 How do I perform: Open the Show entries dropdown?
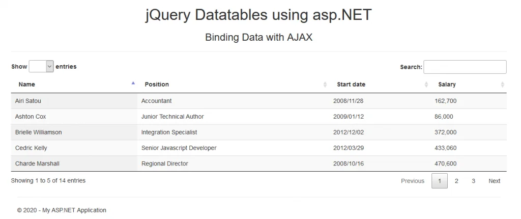click(41, 66)
